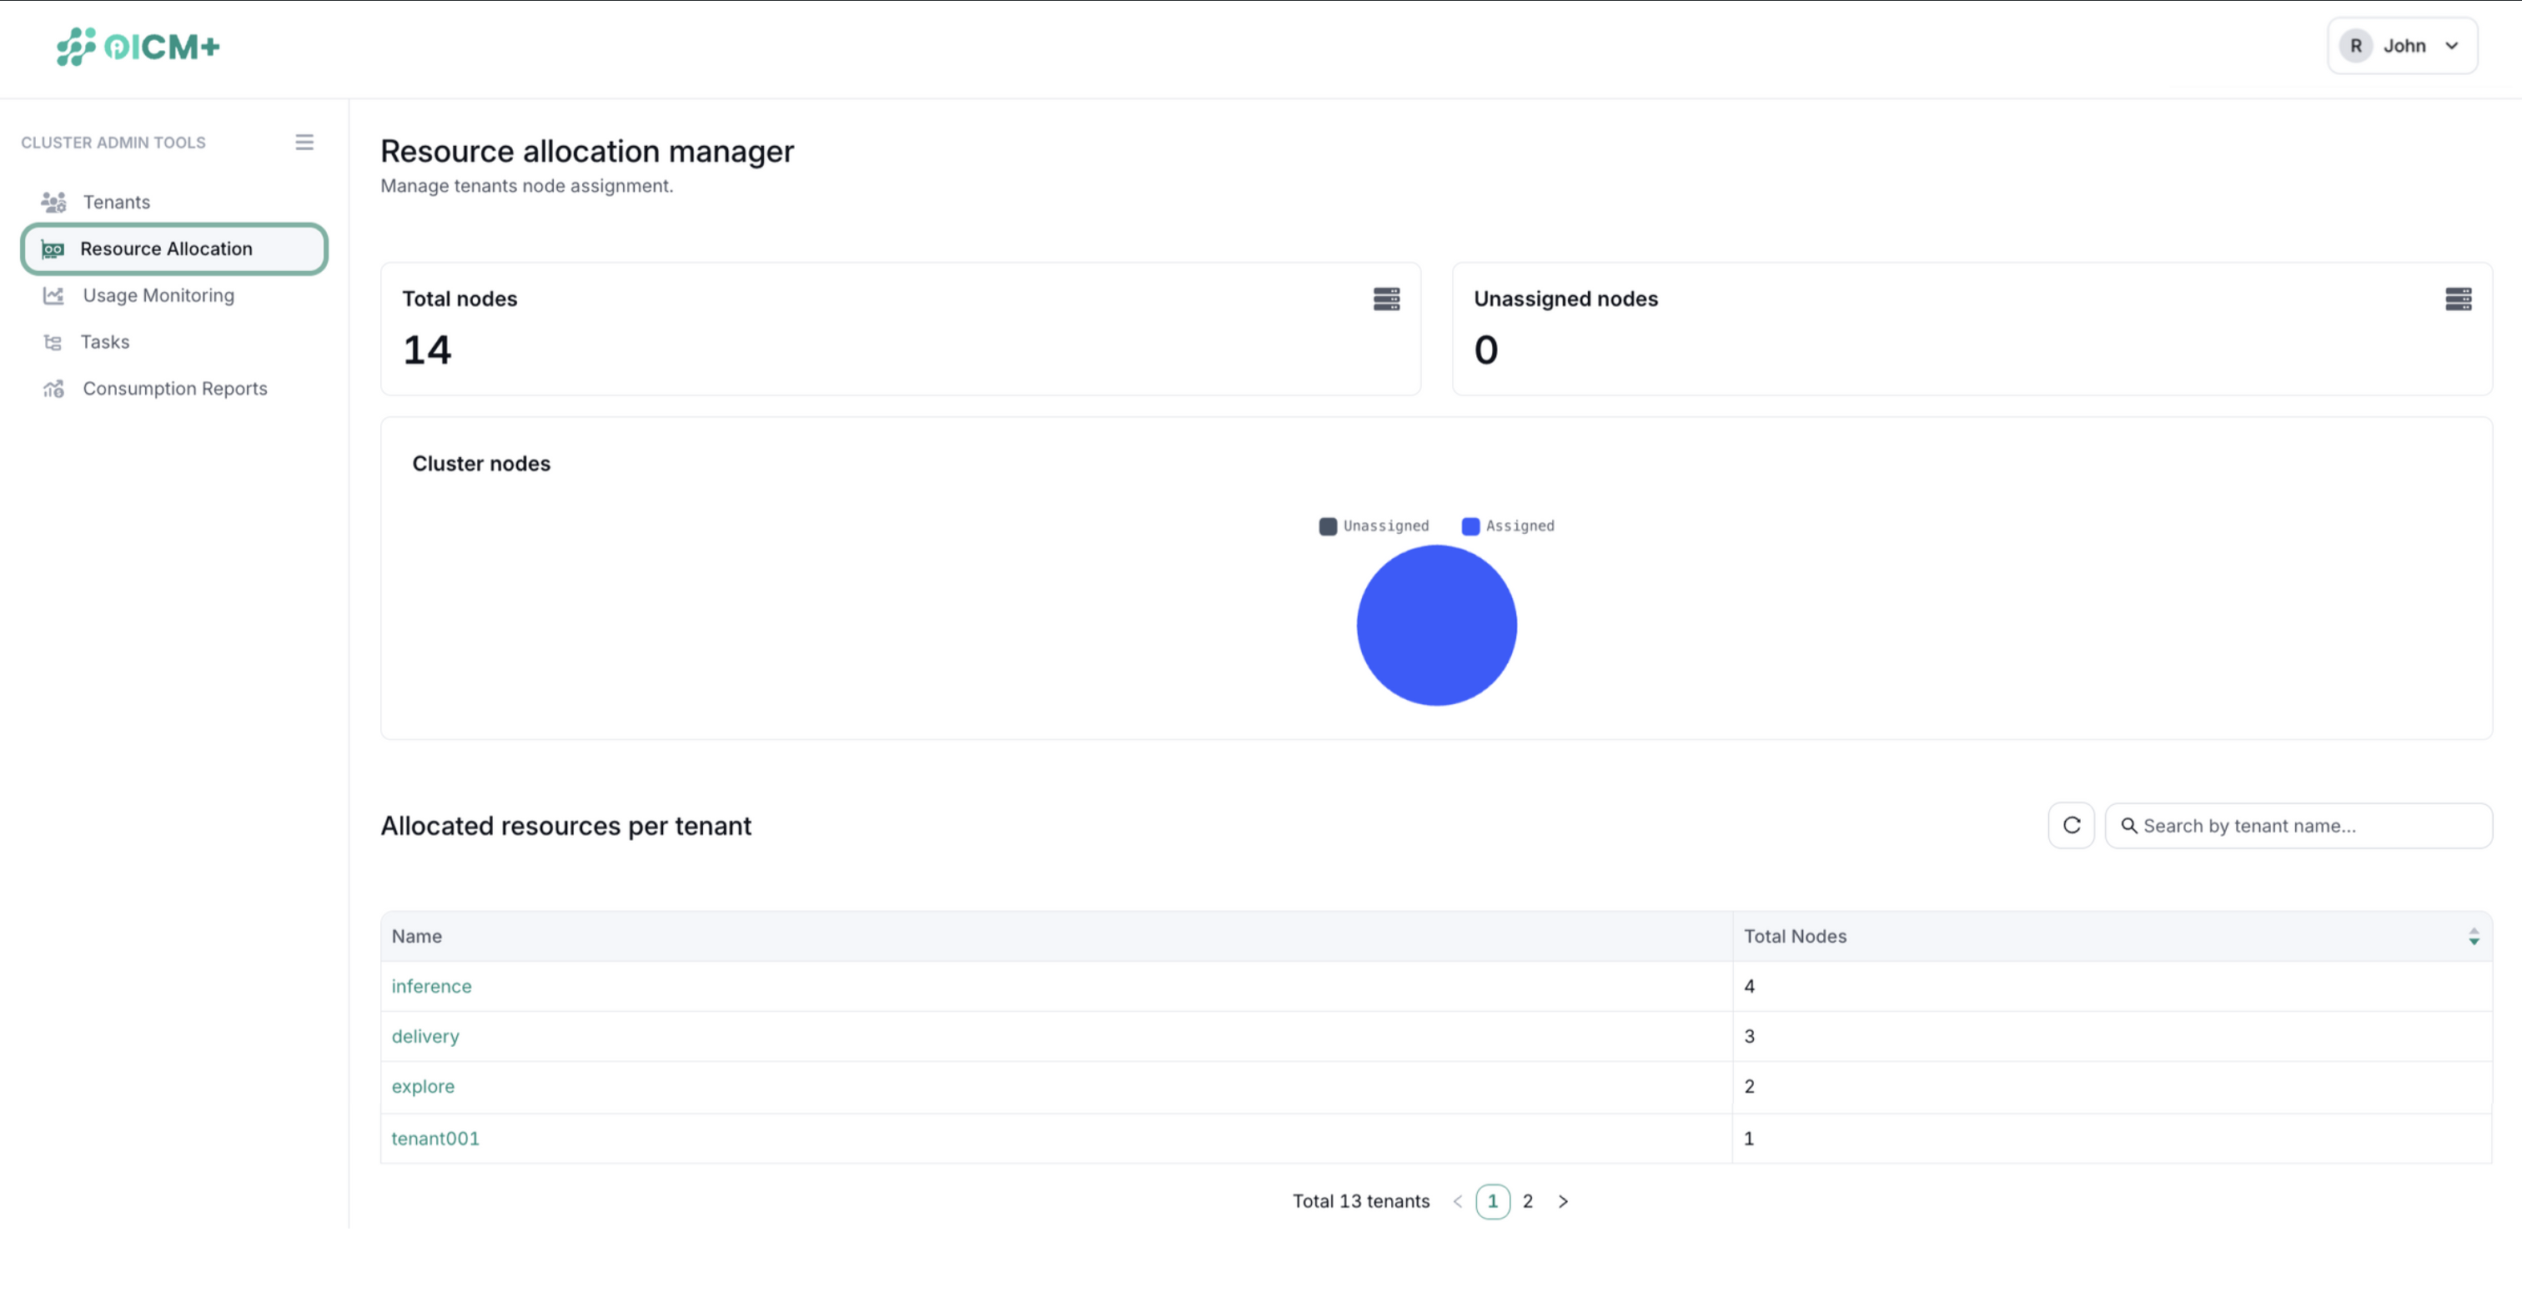Click the refresh icon beside tenant search

click(2072, 825)
